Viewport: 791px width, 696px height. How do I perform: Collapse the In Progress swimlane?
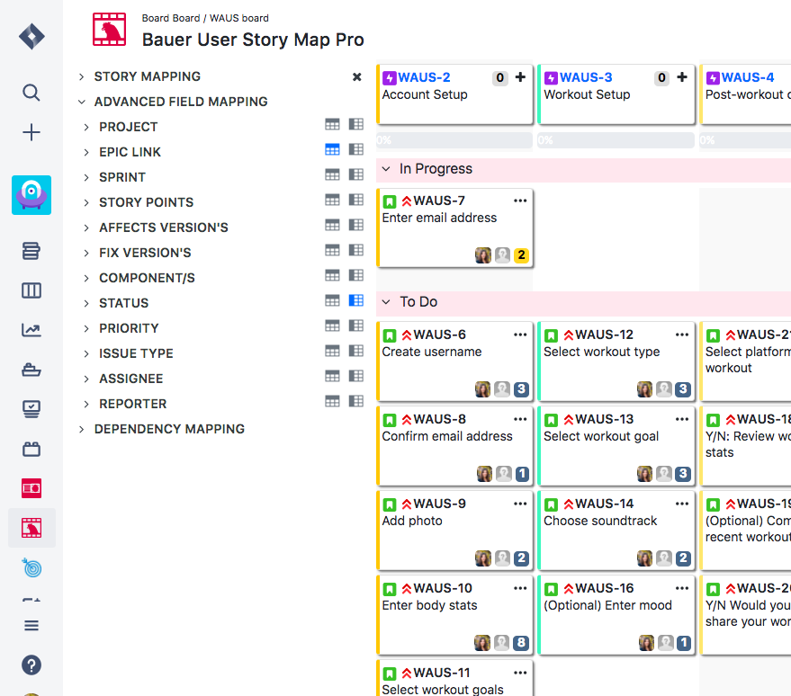coord(386,169)
